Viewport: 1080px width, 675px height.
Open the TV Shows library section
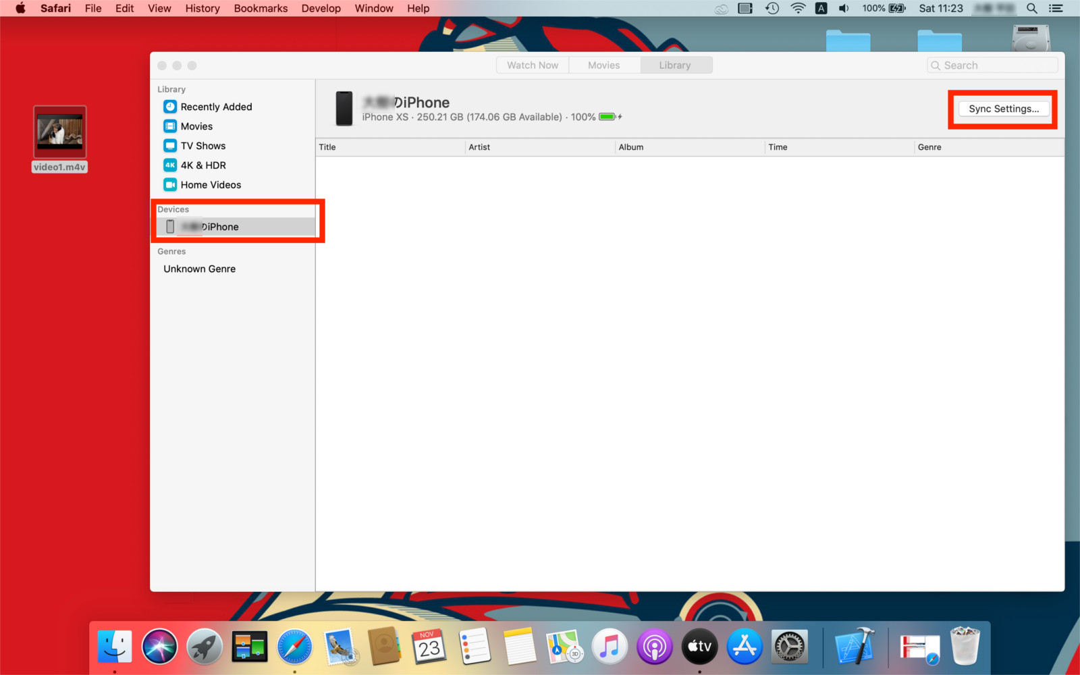click(202, 146)
